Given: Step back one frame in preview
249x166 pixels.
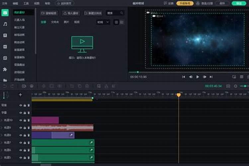Looking at the screenshot, I should [x=191, y=77].
